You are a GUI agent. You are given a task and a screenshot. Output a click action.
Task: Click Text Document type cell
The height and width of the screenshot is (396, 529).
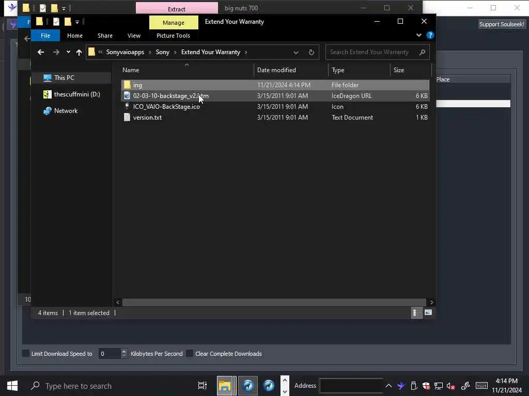[352, 118]
